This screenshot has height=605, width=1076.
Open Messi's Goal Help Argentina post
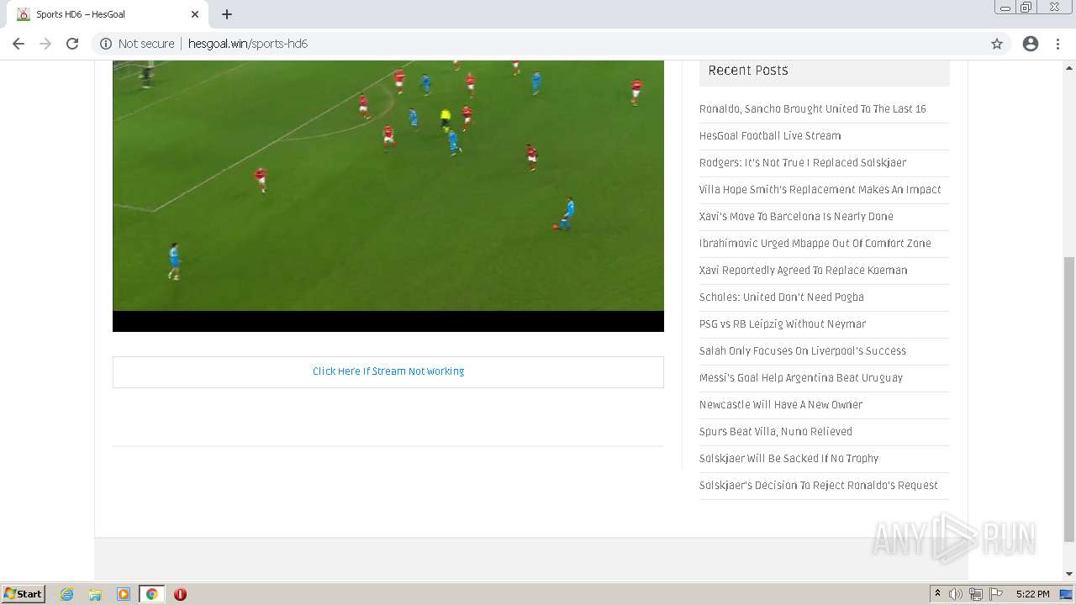pos(801,378)
